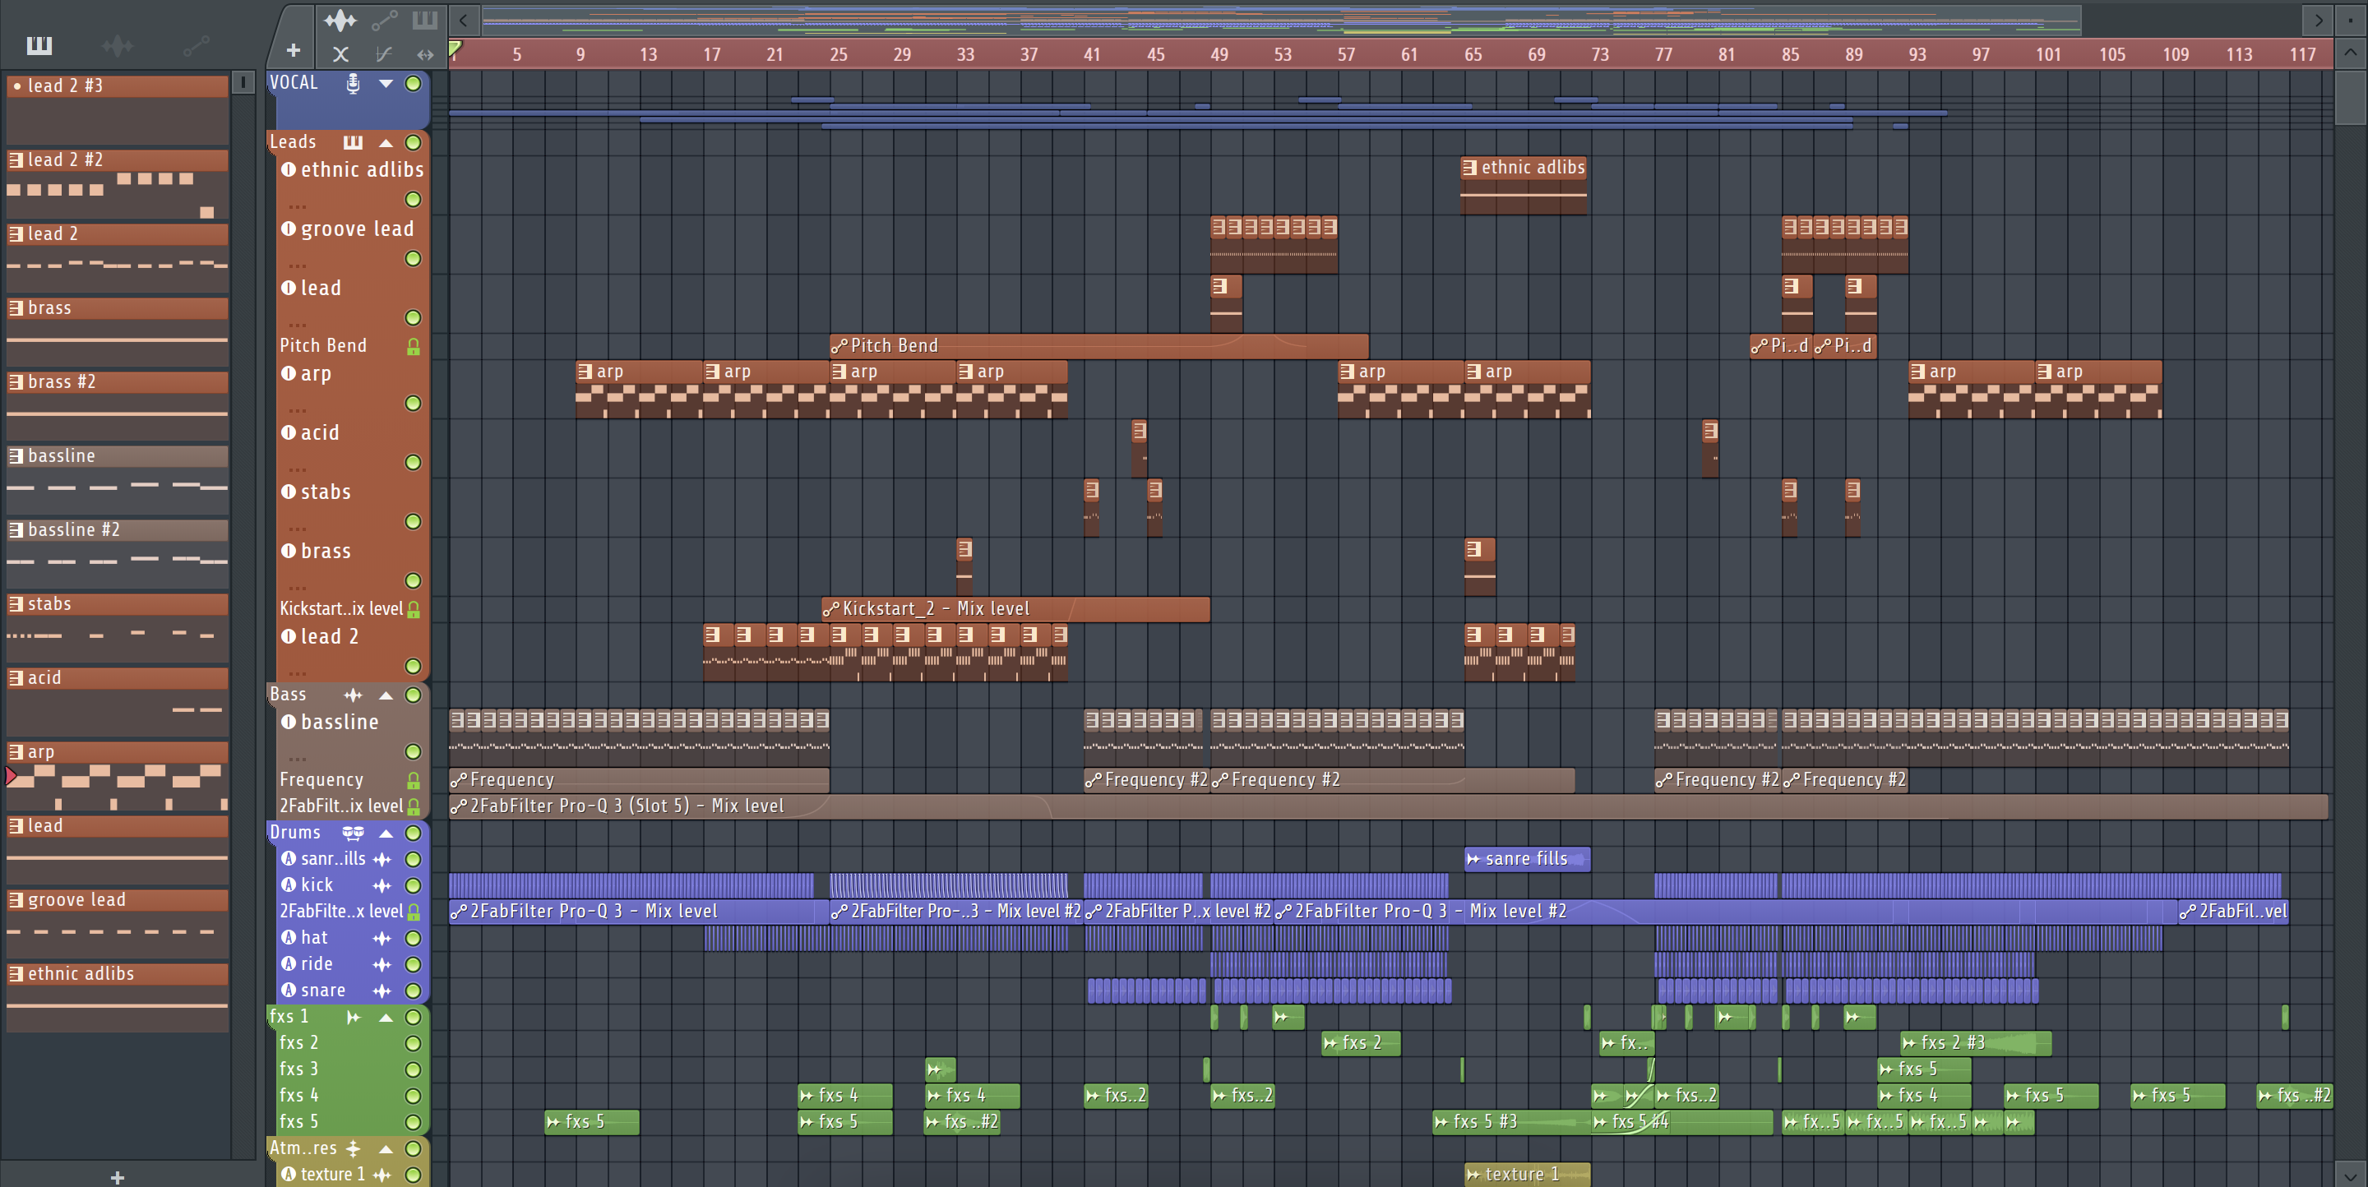This screenshot has height=1187, width=2368.
Task: Collapse the fxs 1 group
Action: (386, 1017)
